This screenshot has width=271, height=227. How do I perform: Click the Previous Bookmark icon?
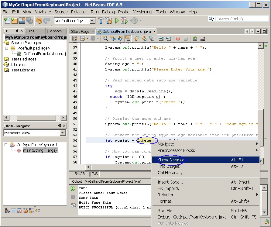pos(137,39)
